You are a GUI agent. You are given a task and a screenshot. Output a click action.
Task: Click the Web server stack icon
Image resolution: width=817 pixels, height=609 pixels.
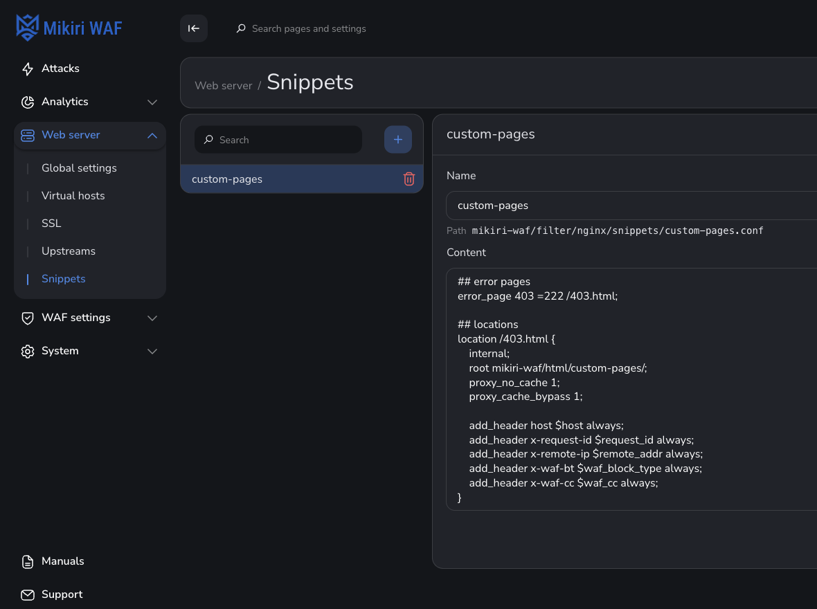coord(28,136)
